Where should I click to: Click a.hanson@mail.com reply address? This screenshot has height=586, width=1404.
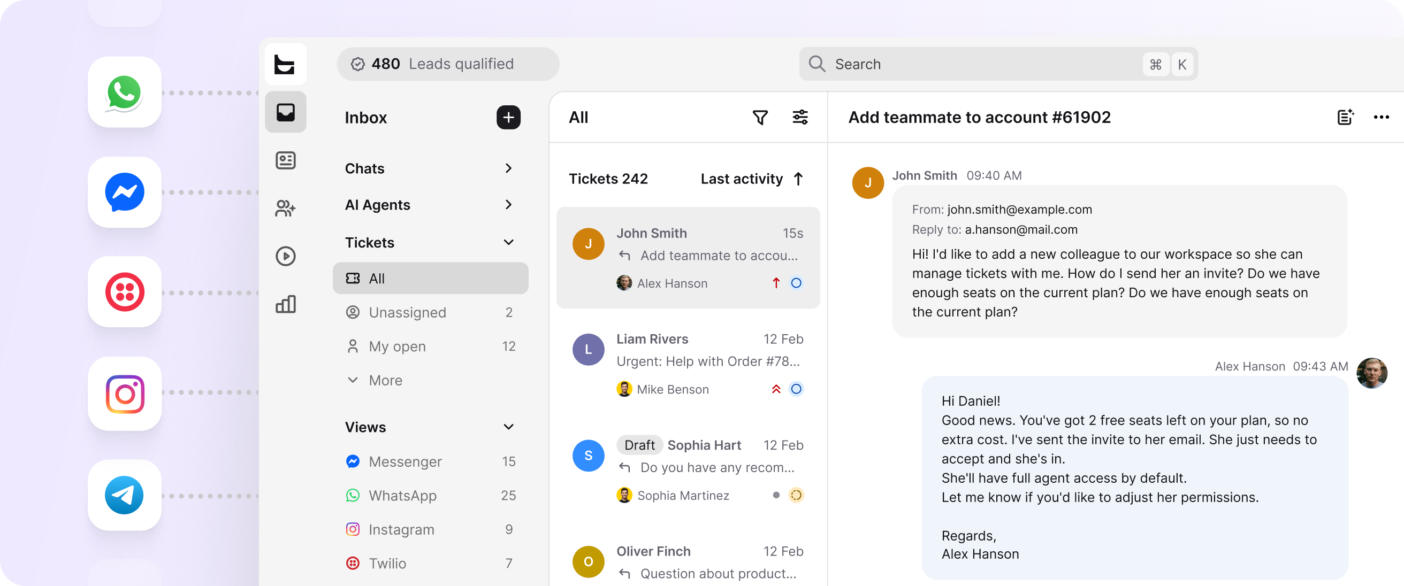tap(1021, 230)
